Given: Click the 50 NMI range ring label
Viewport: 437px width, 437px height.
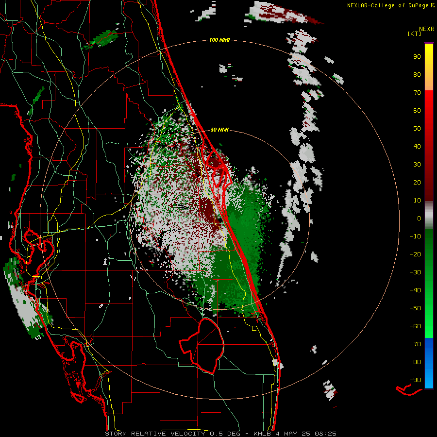Looking at the screenshot, I should pyautogui.click(x=219, y=130).
